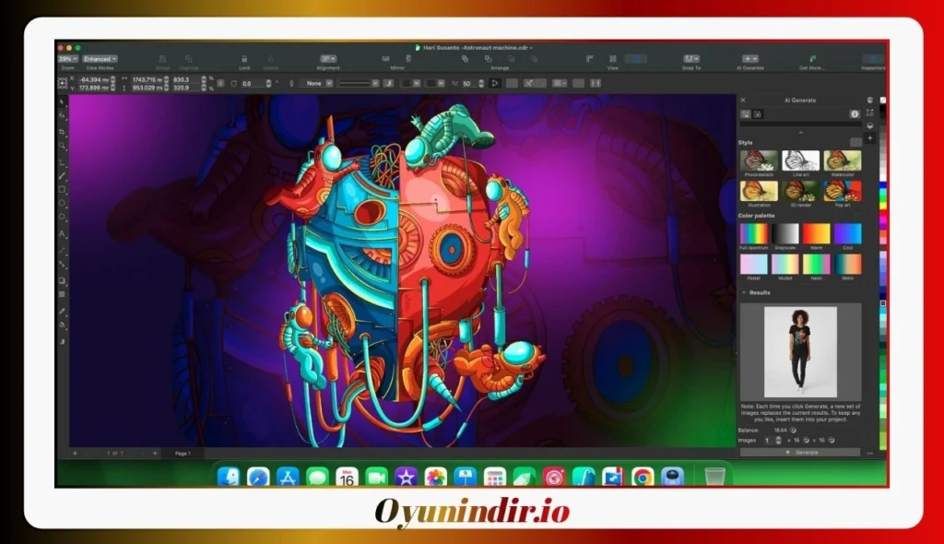
Task: Select the Warm color palette
Action: 817,233
